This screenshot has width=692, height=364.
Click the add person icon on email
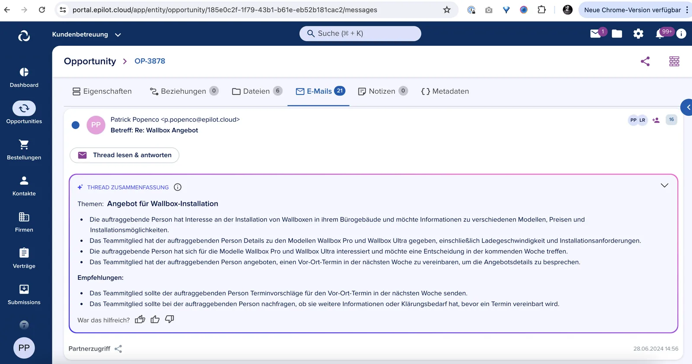[x=656, y=120]
